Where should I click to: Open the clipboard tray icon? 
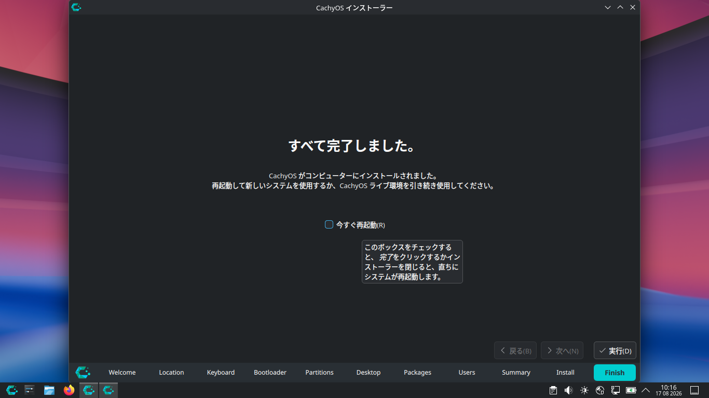(x=553, y=390)
